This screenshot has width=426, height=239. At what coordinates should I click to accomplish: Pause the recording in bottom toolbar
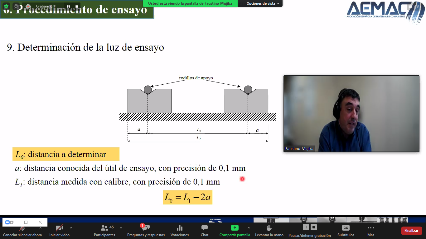tap(306, 227)
